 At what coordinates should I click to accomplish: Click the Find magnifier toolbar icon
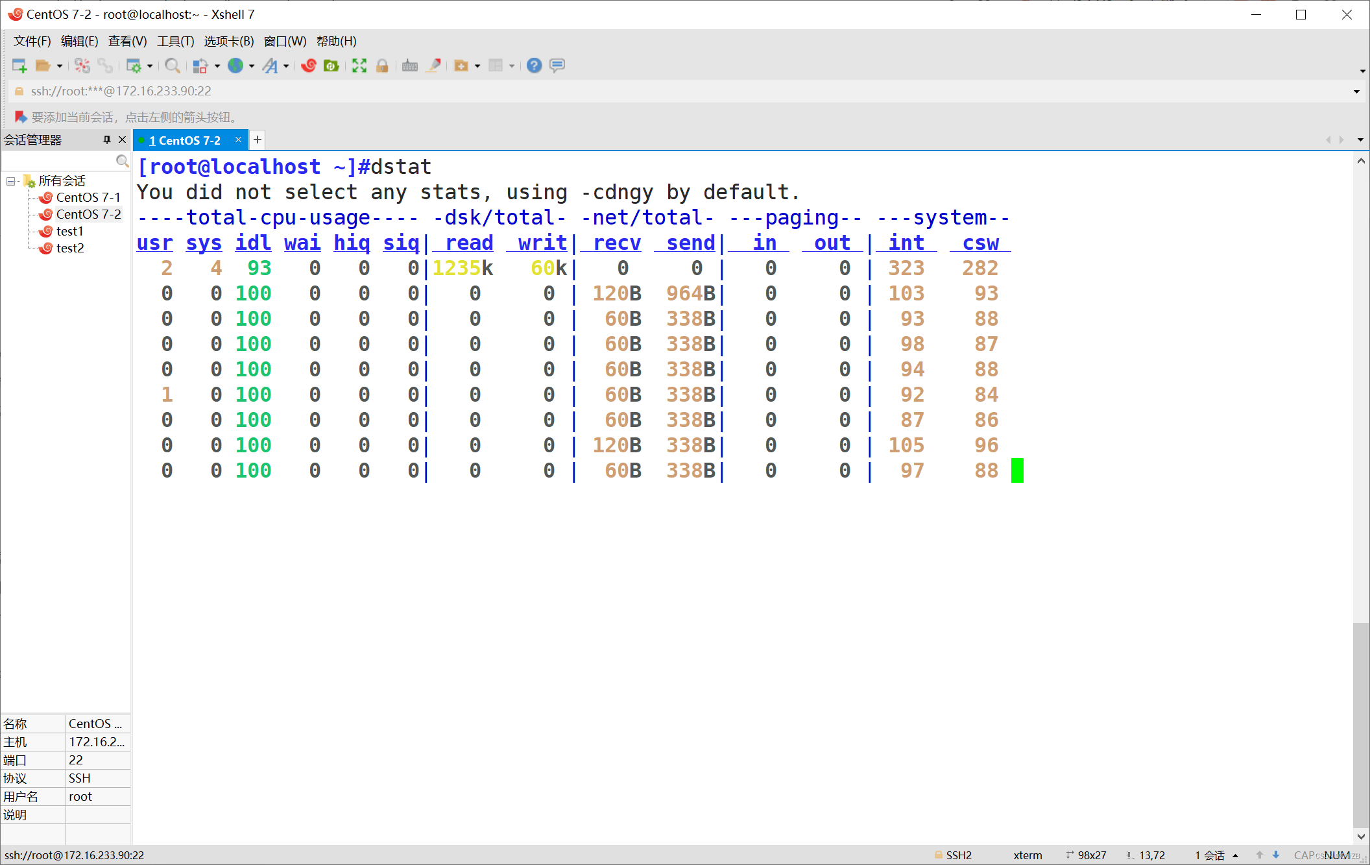[172, 66]
